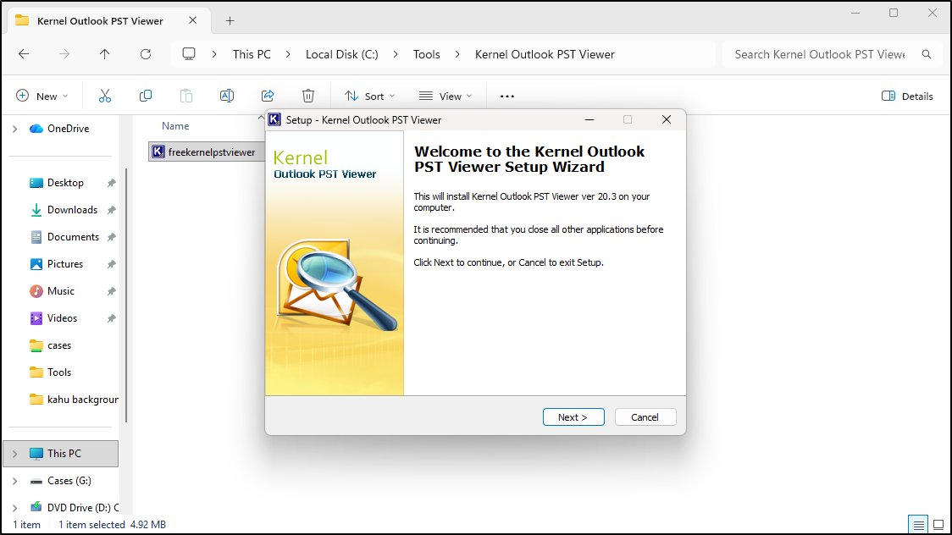Click the Share icon in toolbar
952x535 pixels.
[268, 96]
